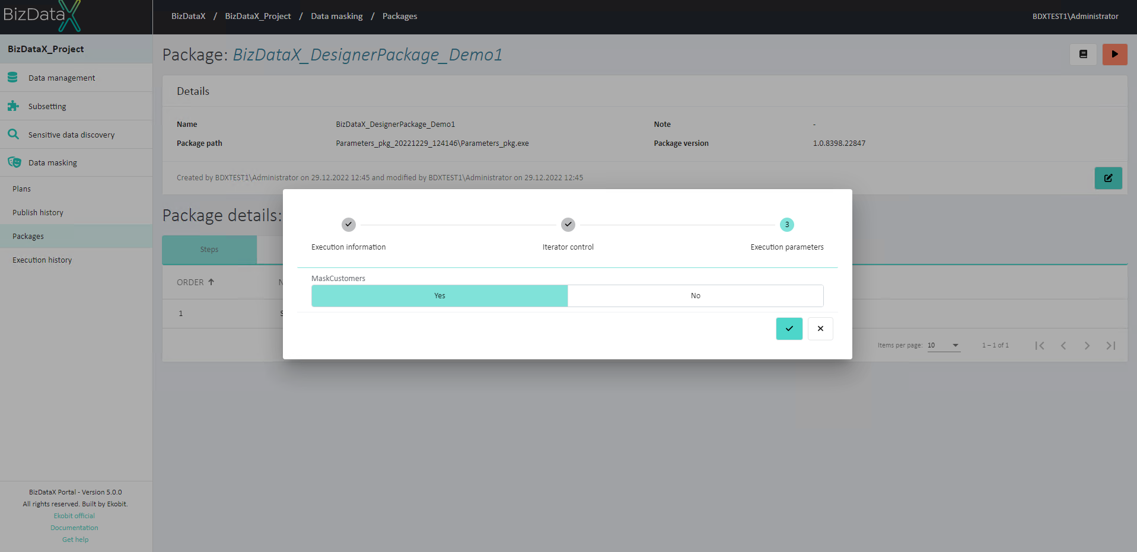Click Data masking breadcrumb link

click(x=337, y=16)
